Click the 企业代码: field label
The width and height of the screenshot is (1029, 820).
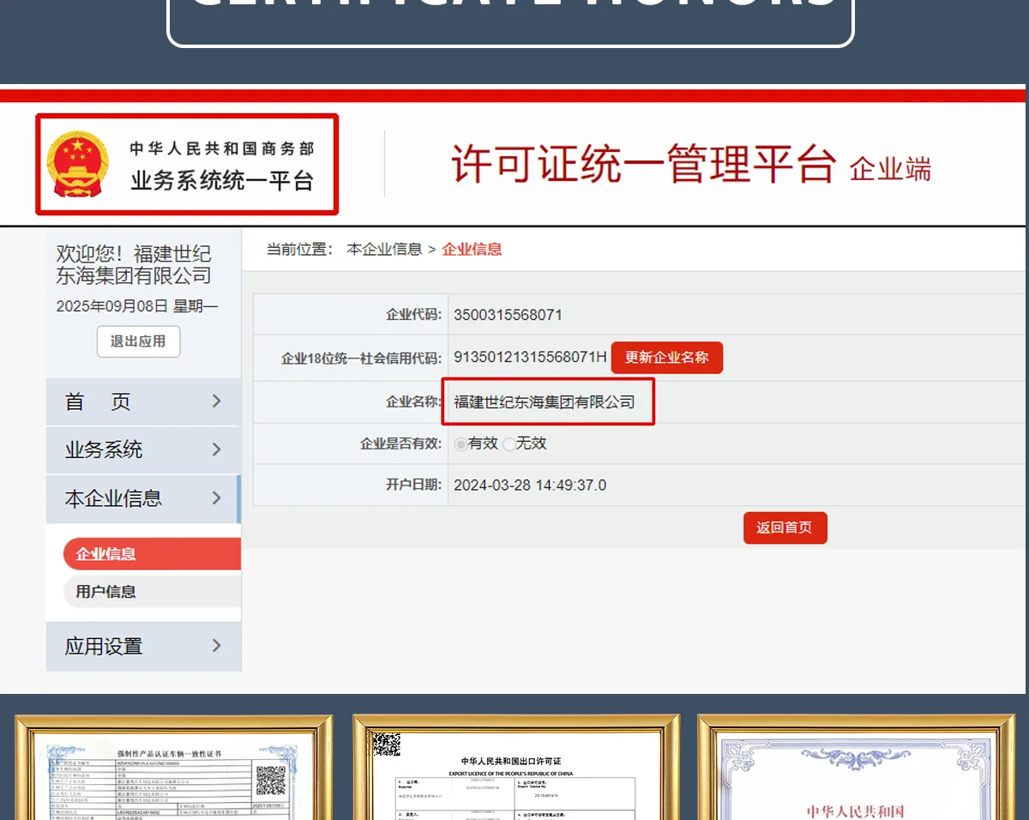(x=413, y=315)
